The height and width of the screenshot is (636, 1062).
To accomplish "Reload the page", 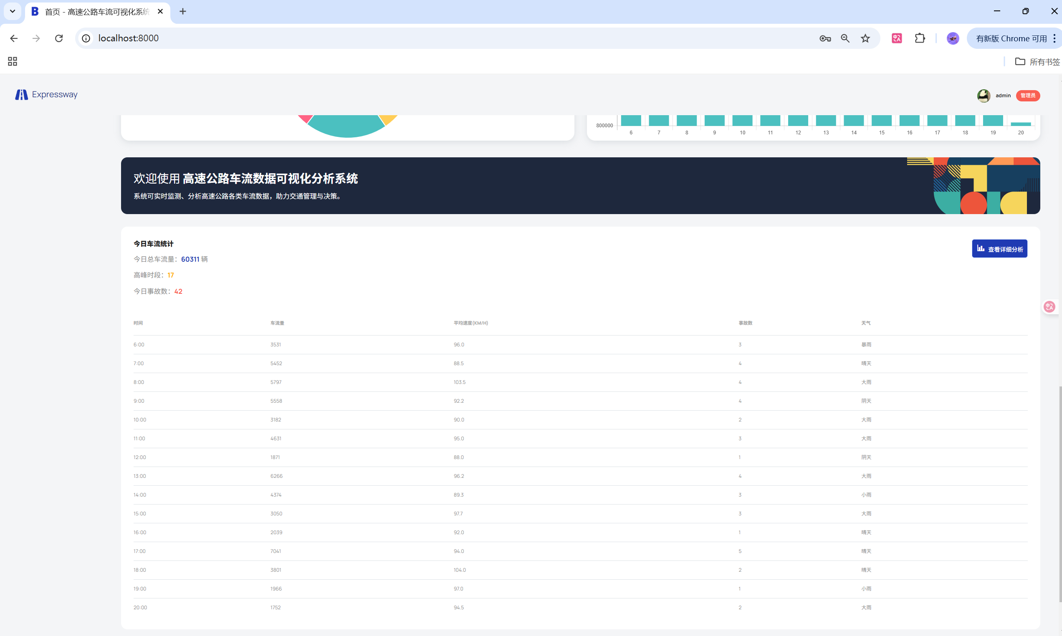I will 59,38.
